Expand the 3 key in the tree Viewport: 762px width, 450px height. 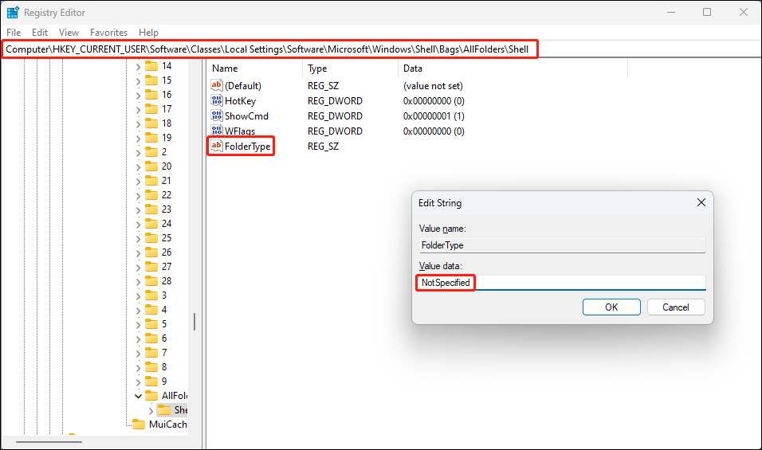click(x=138, y=295)
